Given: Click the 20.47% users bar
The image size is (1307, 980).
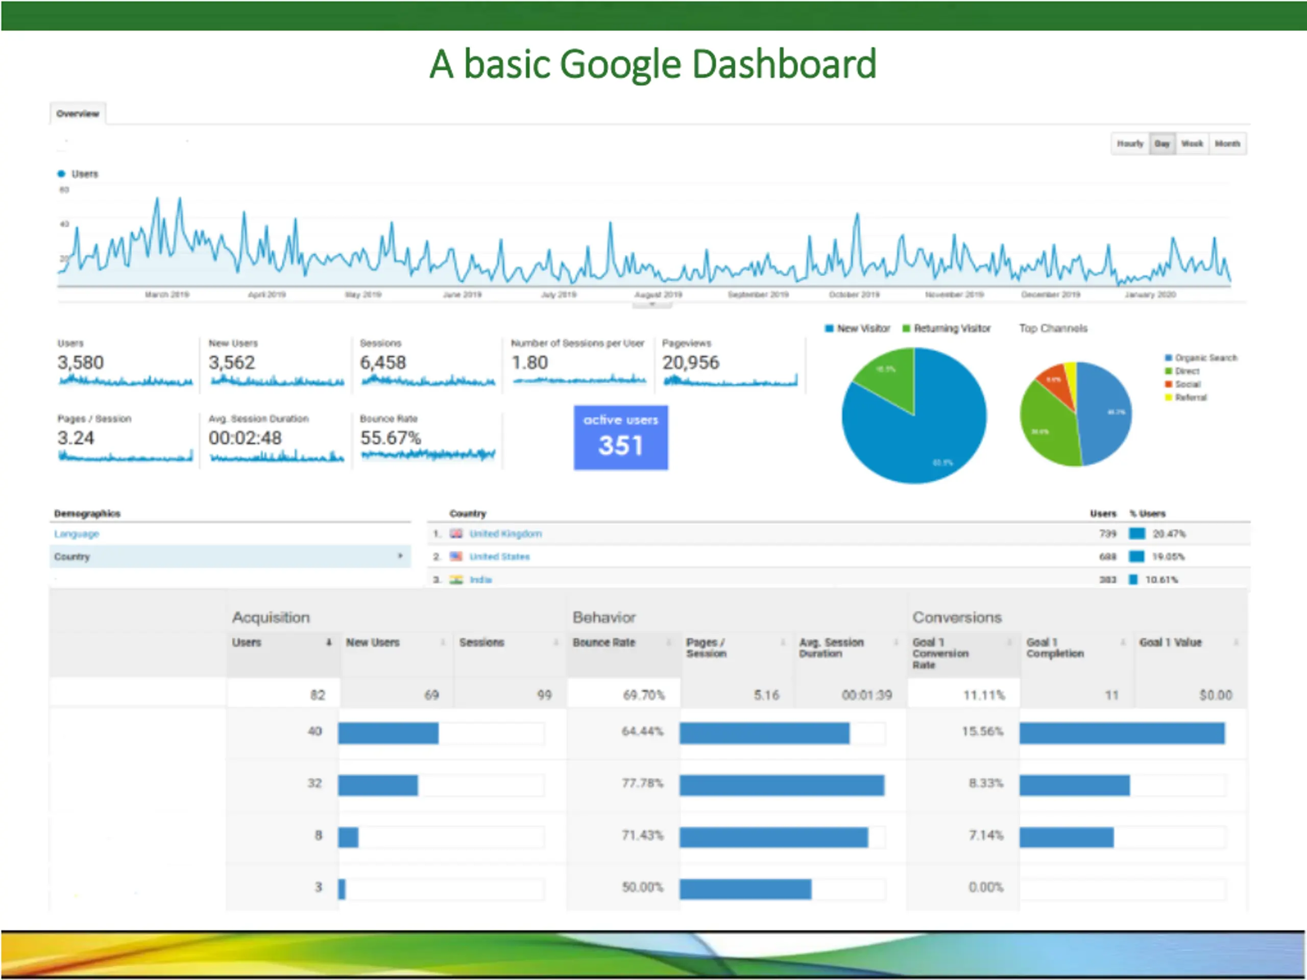Looking at the screenshot, I should (1137, 534).
